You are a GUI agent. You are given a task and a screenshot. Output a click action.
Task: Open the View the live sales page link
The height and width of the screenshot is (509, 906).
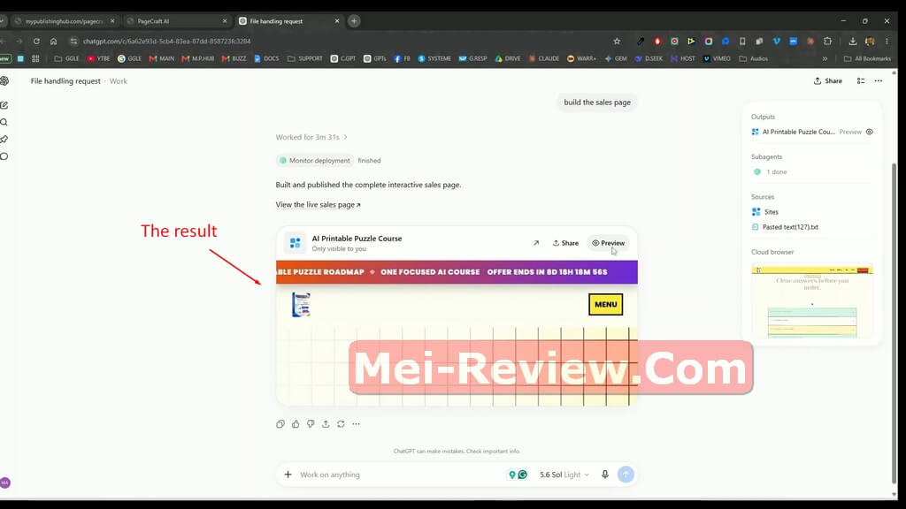(x=318, y=204)
